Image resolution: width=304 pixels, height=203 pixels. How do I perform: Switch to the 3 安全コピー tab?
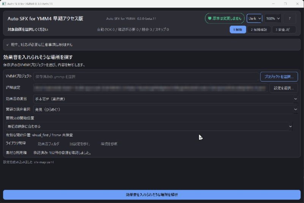point(283,30)
